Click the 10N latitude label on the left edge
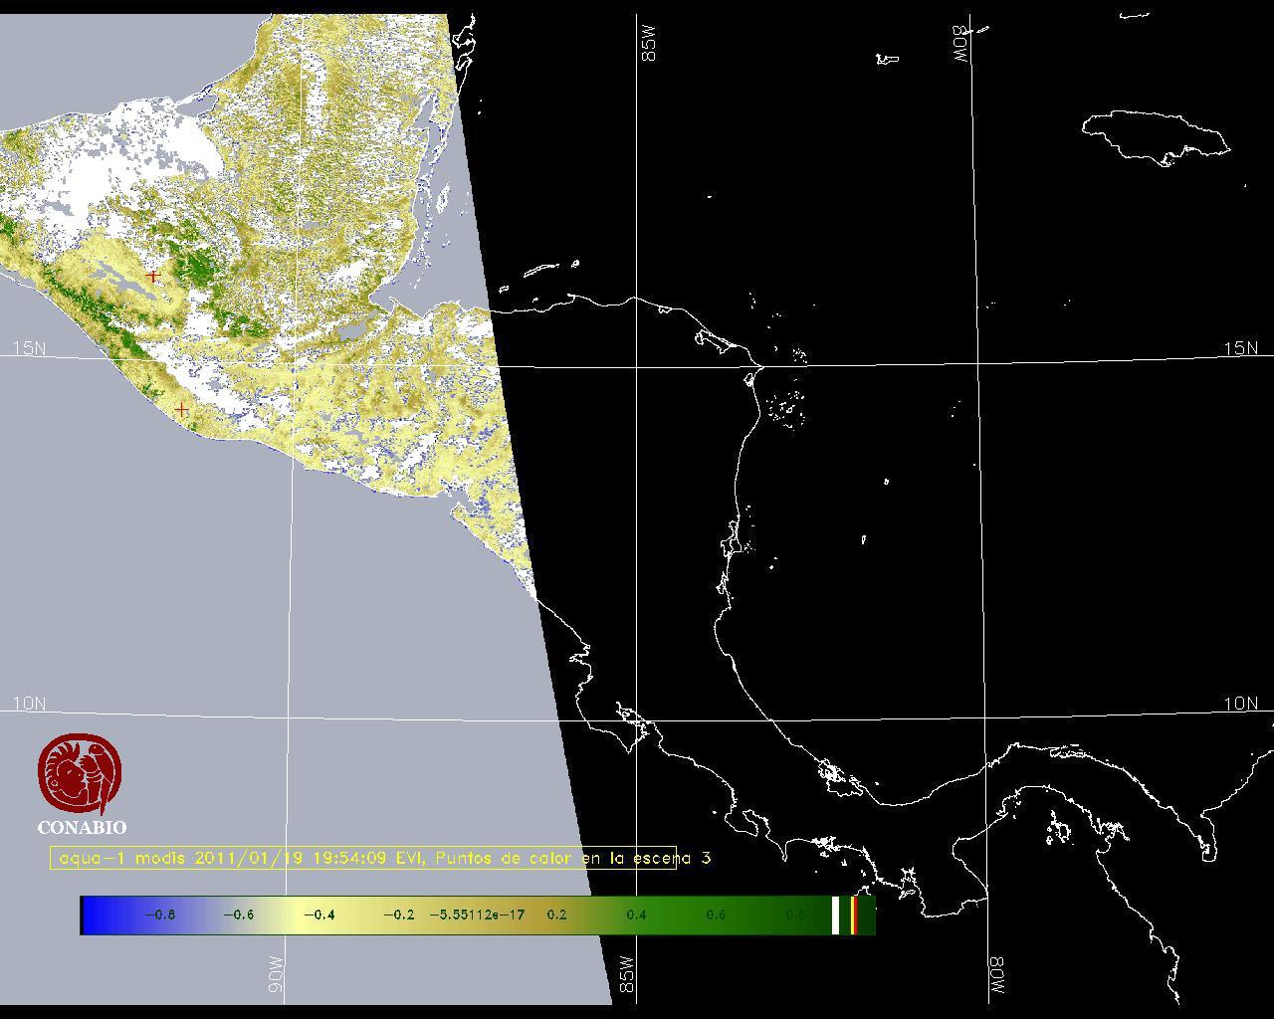Viewport: 1274px width, 1019px height. tap(29, 704)
